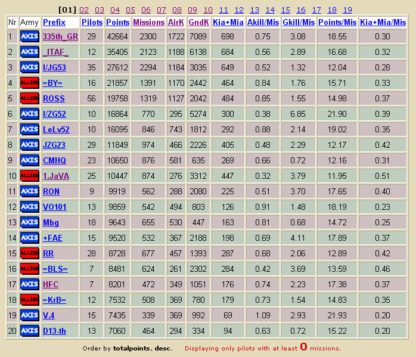Sort by Akill/Mis column header

tap(263, 22)
